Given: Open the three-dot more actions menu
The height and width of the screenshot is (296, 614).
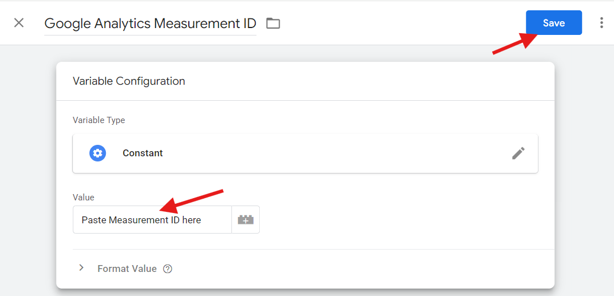Looking at the screenshot, I should click(x=601, y=23).
